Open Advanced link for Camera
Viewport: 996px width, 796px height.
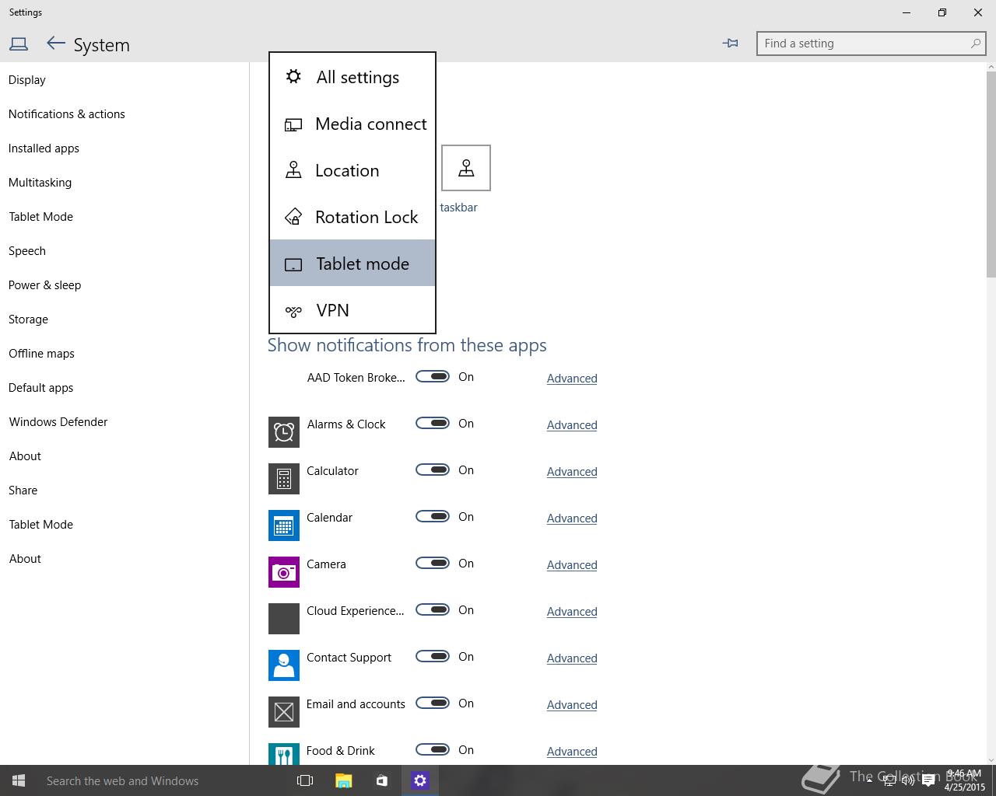(572, 565)
